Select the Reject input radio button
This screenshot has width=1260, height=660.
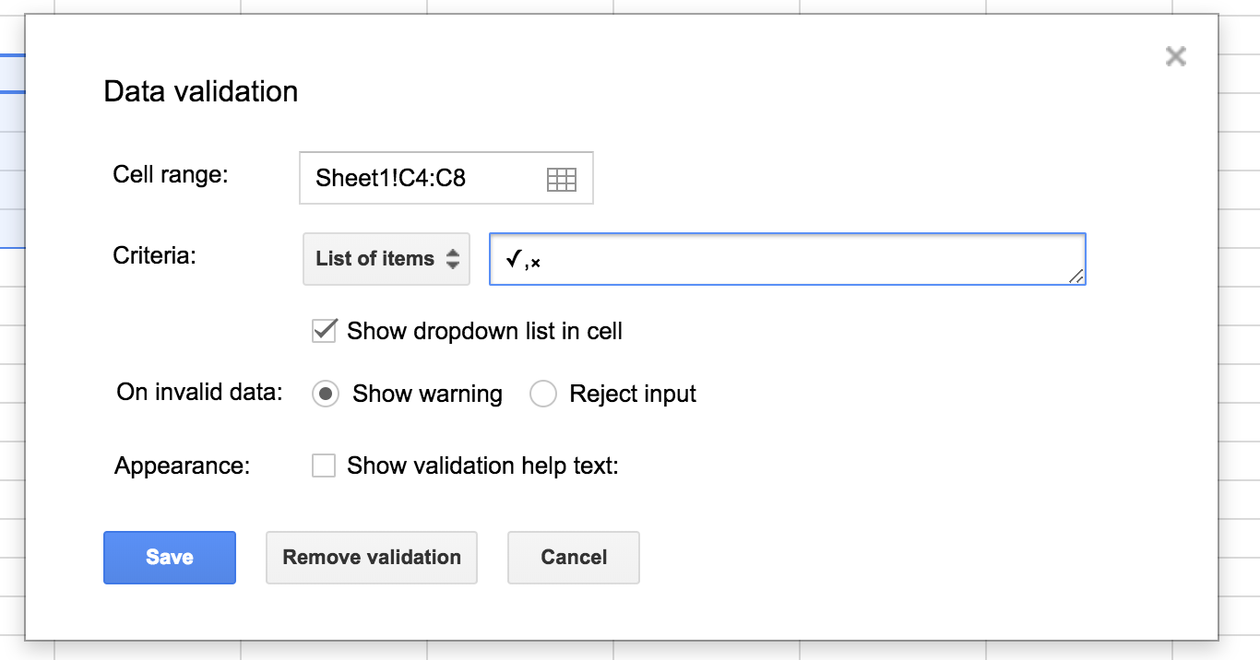pos(543,395)
